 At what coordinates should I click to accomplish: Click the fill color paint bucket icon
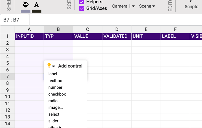tap(26, 5)
